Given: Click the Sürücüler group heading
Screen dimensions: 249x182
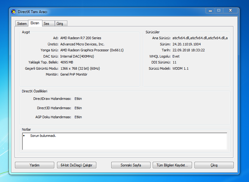Looking at the screenshot, I should pos(153,32).
